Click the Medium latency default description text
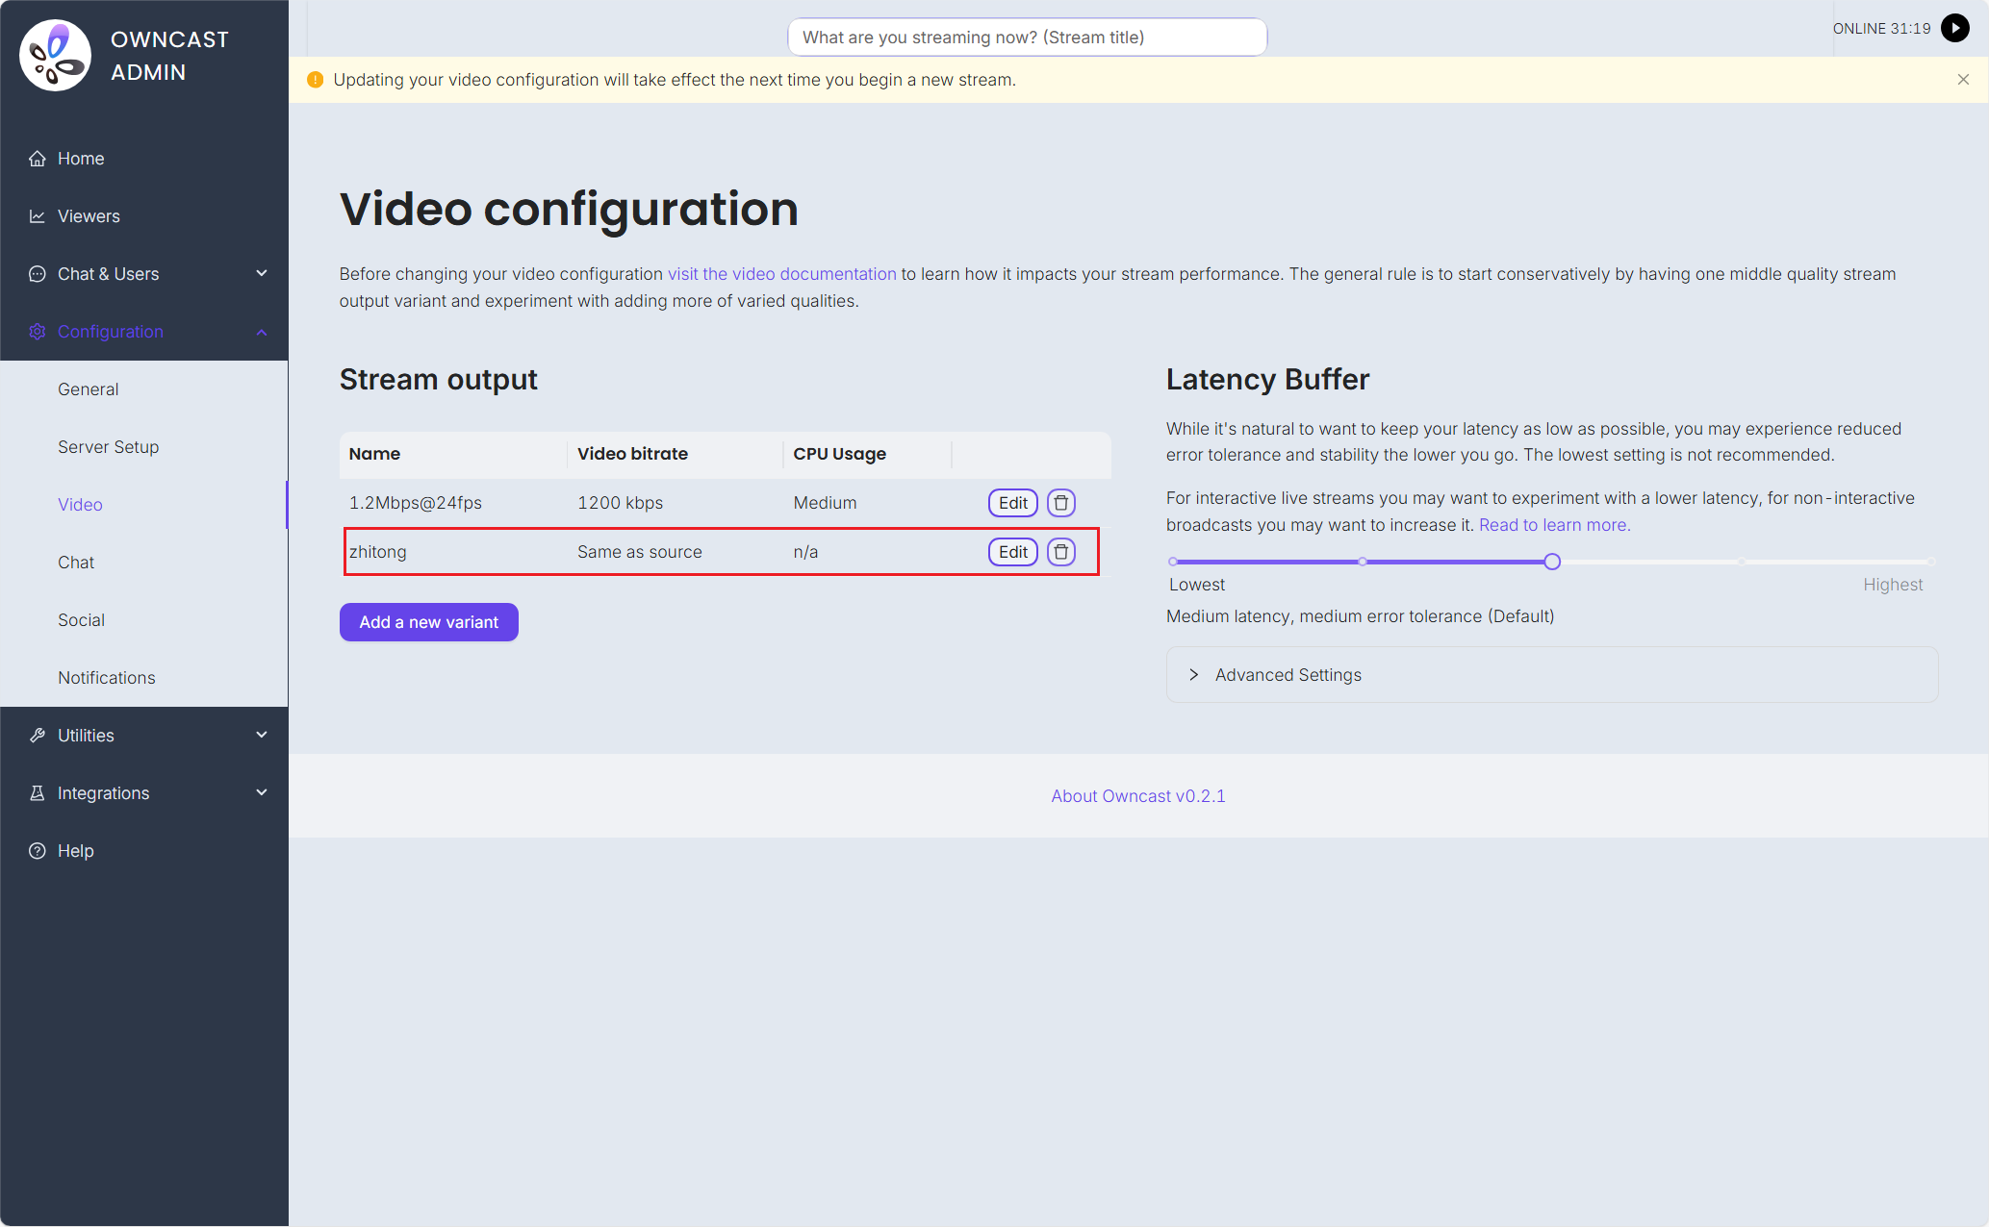The width and height of the screenshot is (1989, 1227). 1361,616
